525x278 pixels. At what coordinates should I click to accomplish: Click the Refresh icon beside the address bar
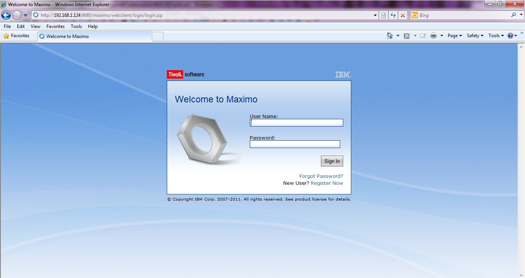pyautogui.click(x=393, y=15)
